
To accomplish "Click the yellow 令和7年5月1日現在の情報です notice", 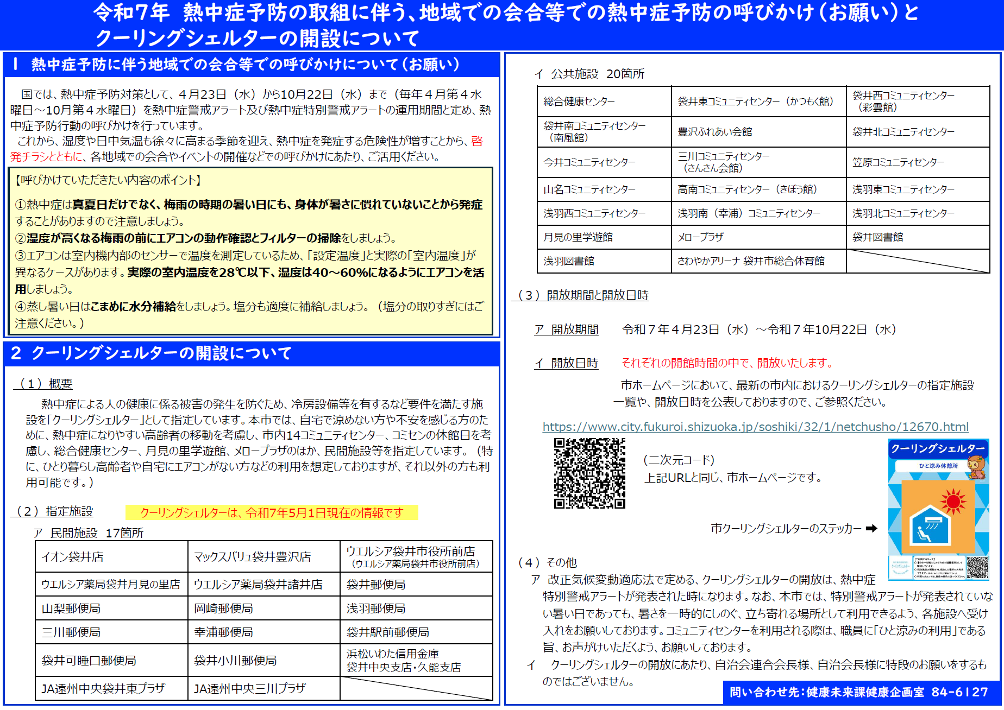I will tap(272, 512).
